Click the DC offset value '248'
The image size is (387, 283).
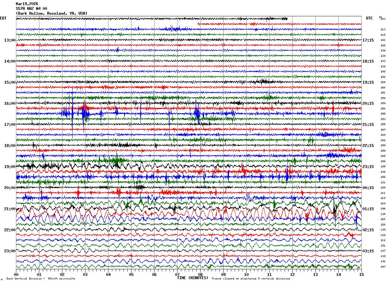[383, 72]
